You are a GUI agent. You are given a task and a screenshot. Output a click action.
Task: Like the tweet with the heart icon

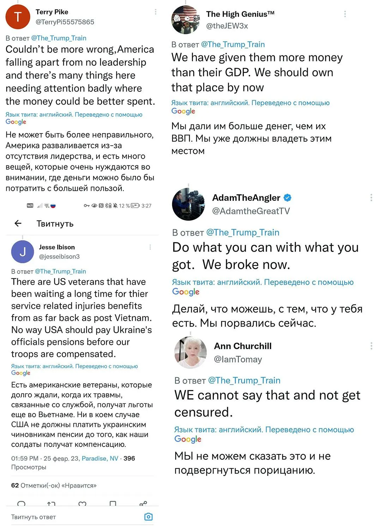coord(82,503)
